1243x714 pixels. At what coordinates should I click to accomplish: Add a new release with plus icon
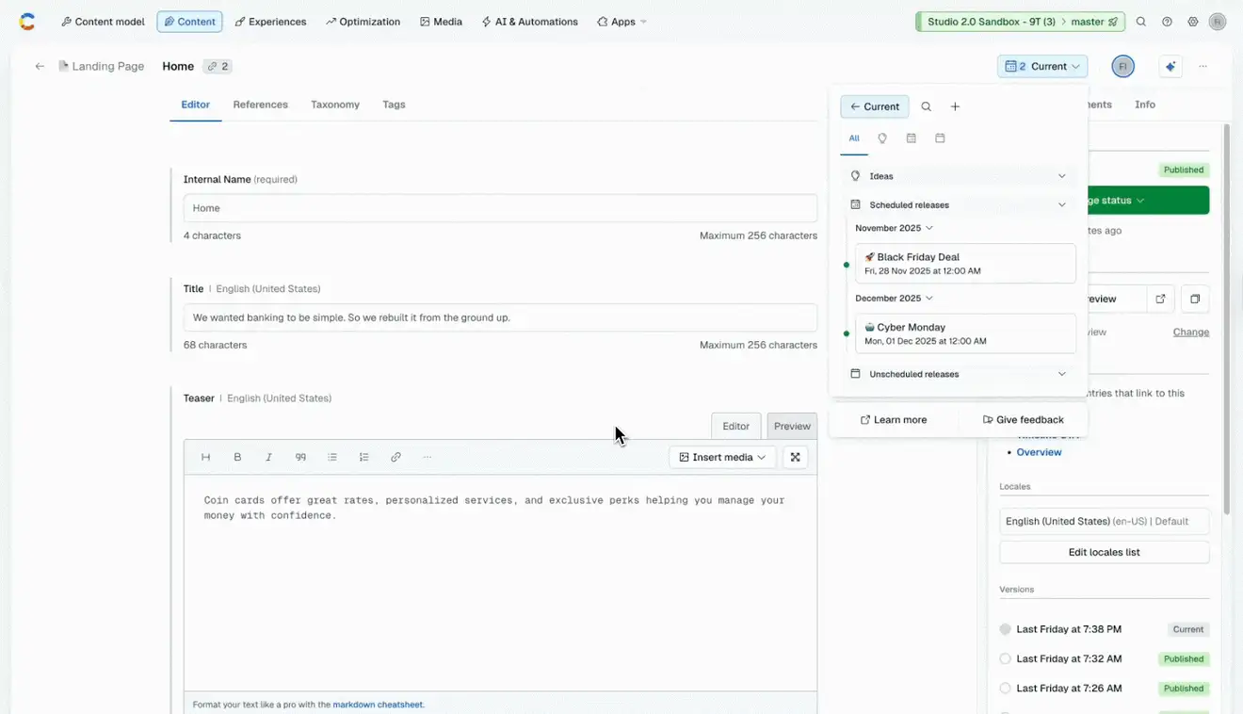pyautogui.click(x=955, y=106)
